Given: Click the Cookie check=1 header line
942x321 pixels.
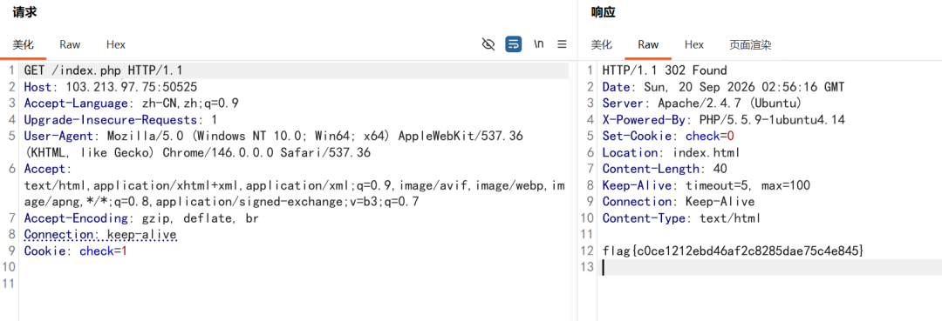Looking at the screenshot, I should [76, 251].
